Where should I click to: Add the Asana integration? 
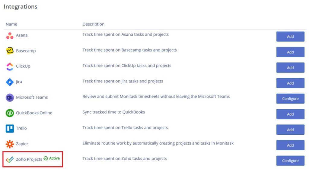(x=290, y=37)
